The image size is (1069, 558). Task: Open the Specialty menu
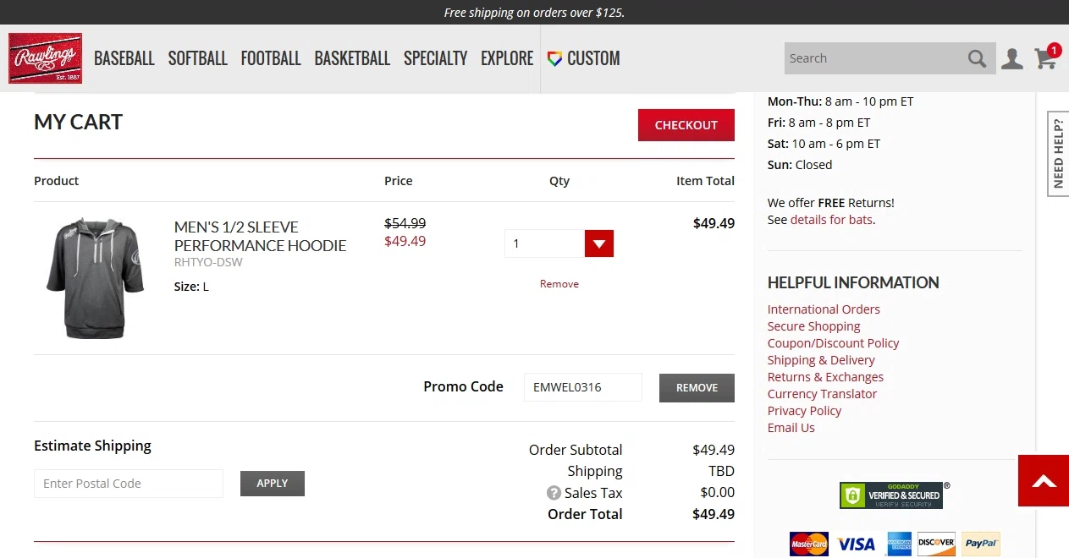click(x=435, y=58)
